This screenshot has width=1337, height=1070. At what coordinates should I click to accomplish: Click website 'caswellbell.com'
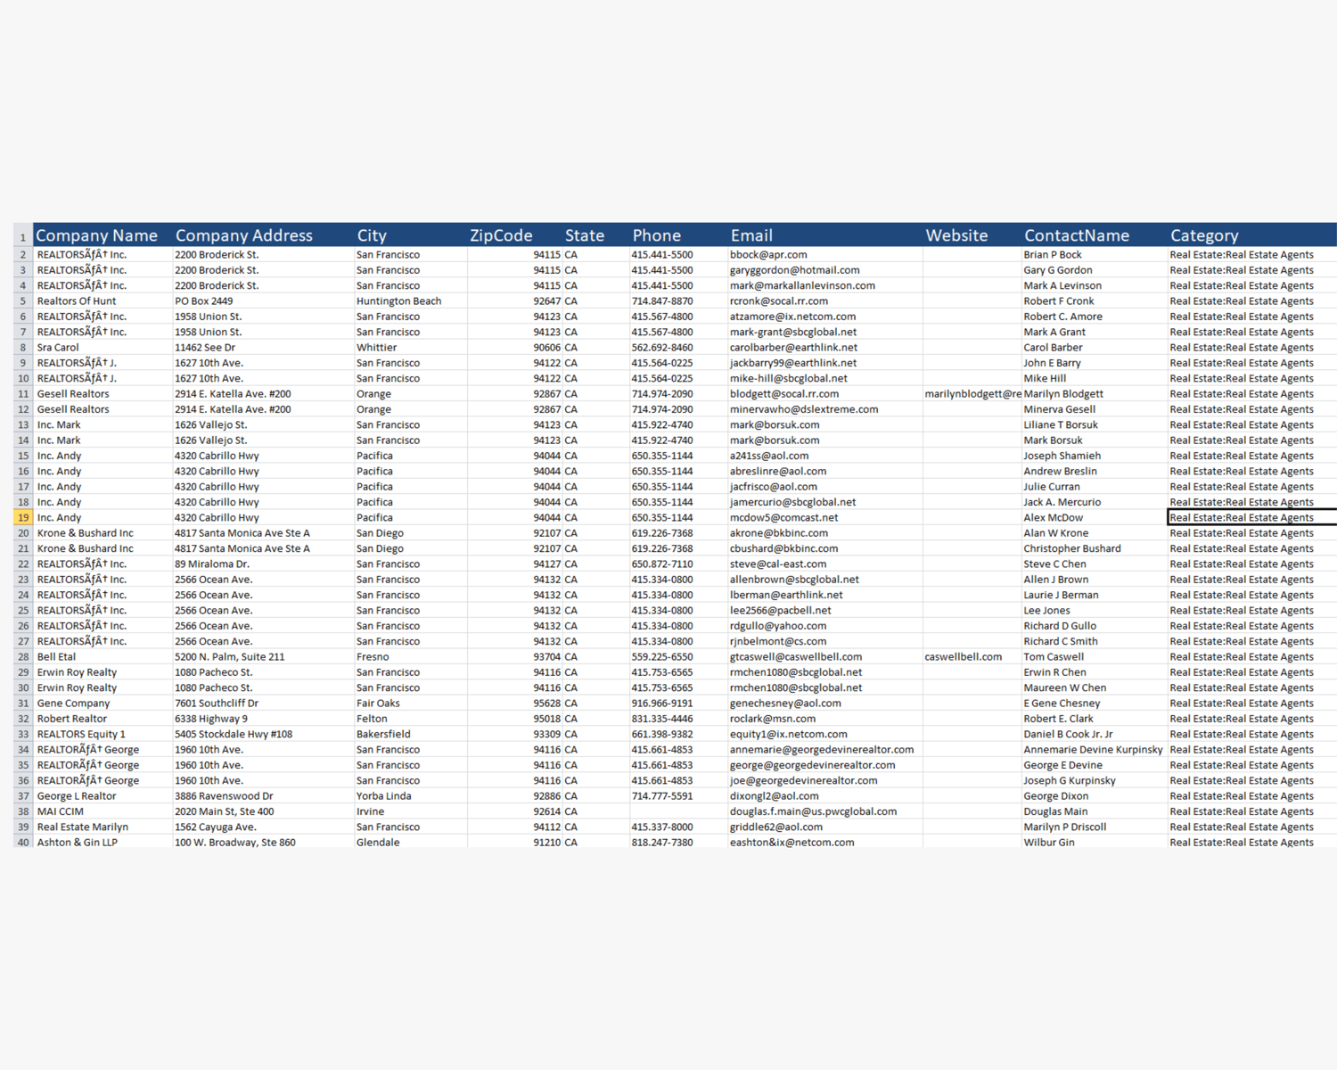coord(972,656)
